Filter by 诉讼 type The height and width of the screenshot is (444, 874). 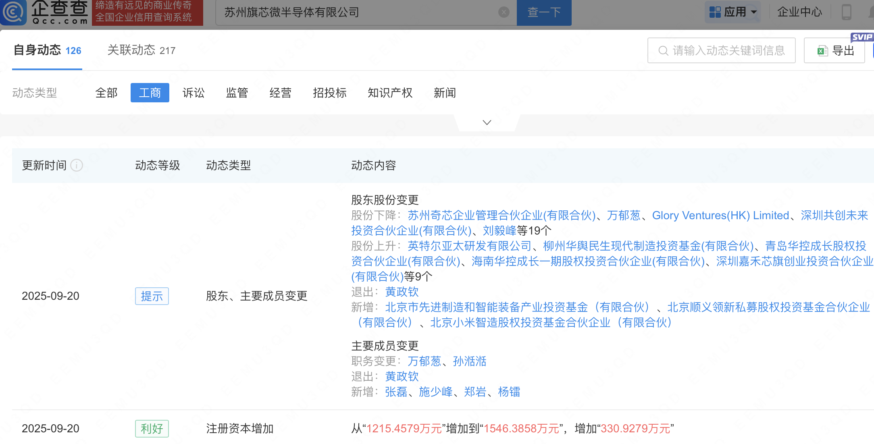tap(194, 93)
